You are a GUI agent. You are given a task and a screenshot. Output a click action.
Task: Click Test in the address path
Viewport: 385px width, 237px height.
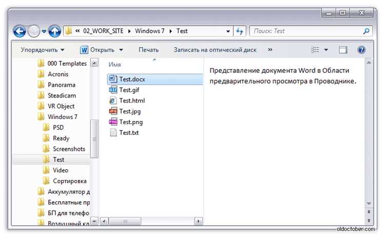pyautogui.click(x=182, y=31)
